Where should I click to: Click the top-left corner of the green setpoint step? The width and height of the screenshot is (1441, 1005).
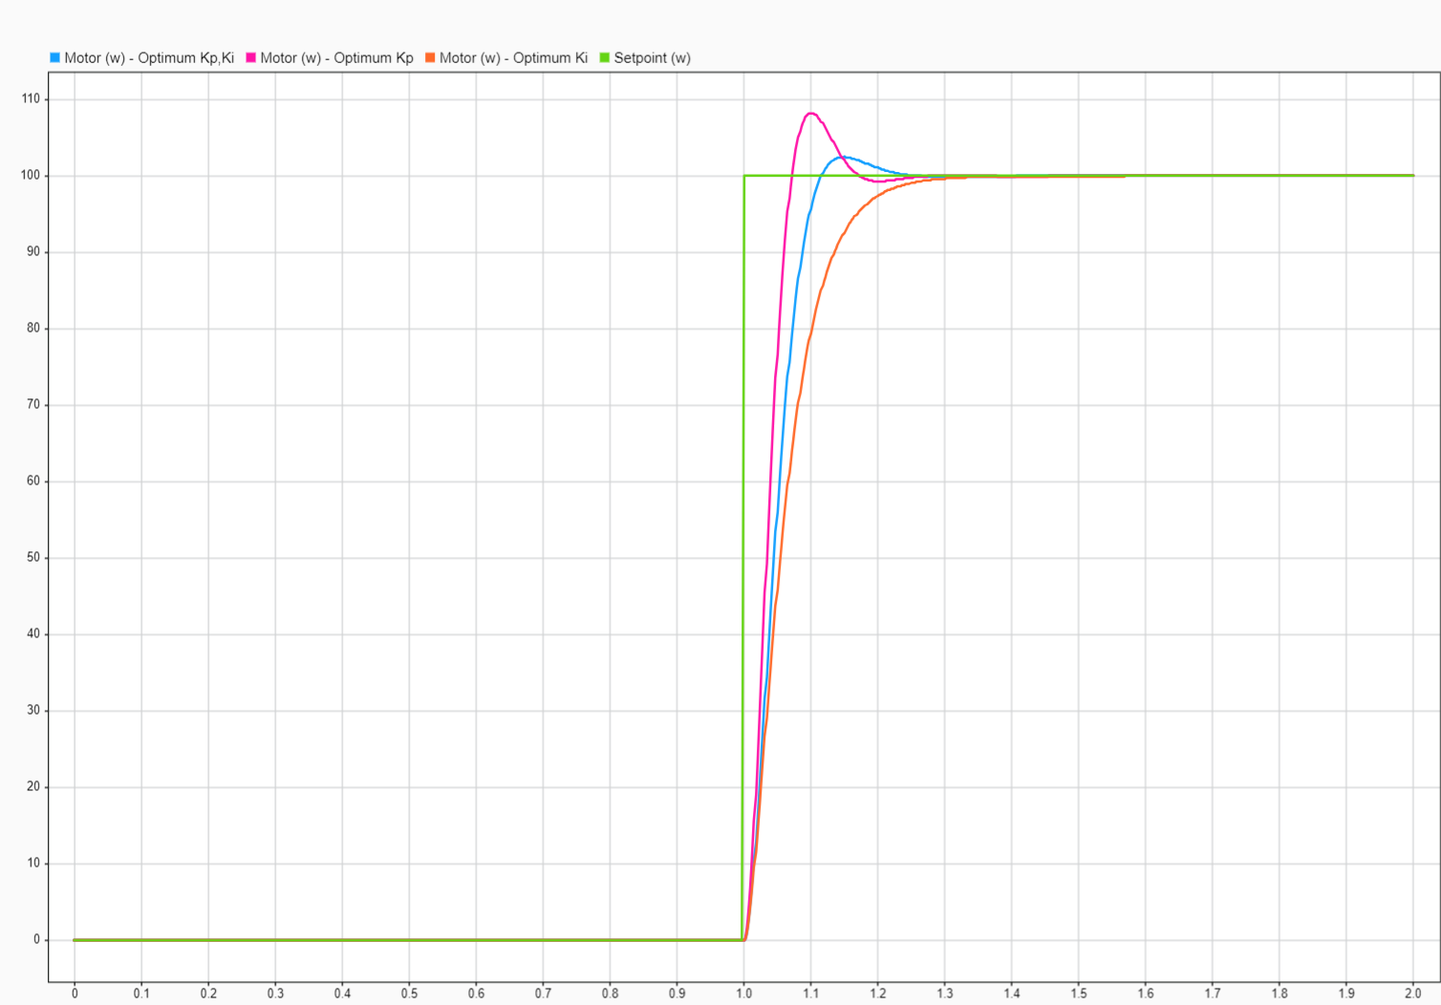pyautogui.click(x=744, y=176)
